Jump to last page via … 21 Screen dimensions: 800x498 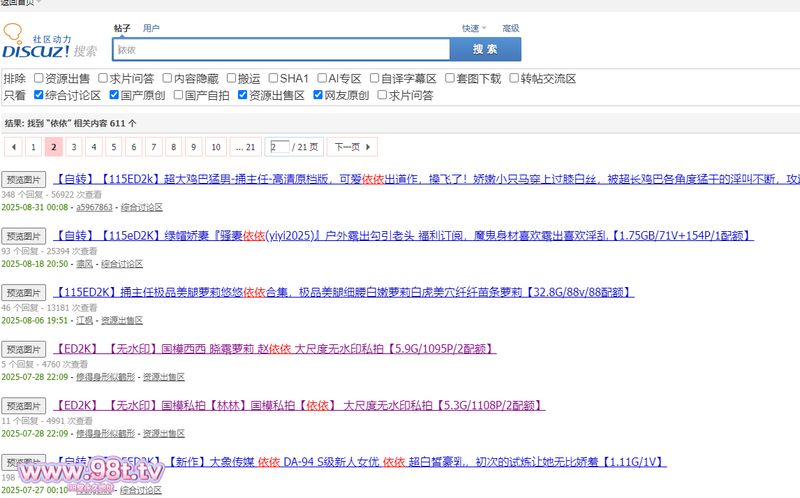(245, 147)
